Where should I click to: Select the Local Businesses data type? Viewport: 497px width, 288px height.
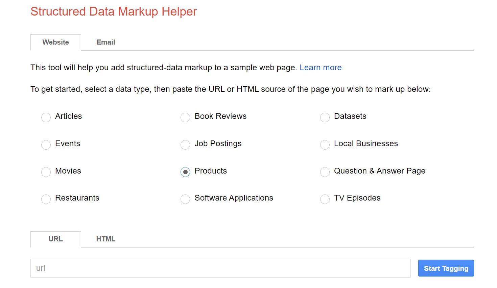(x=325, y=145)
